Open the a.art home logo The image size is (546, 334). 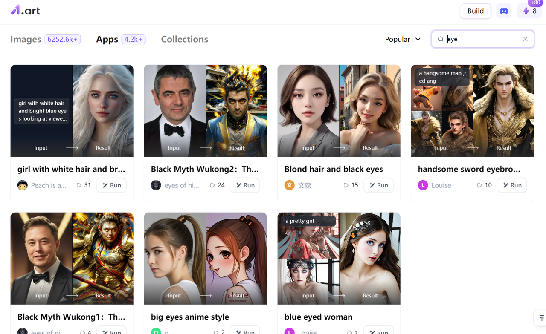26,10
